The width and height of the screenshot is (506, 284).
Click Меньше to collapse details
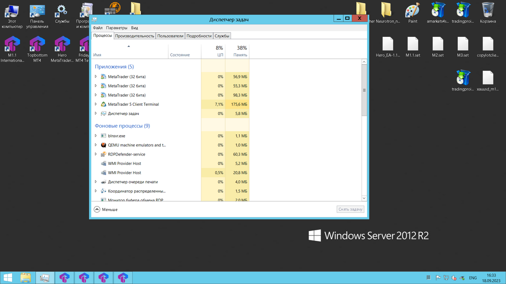(x=106, y=210)
